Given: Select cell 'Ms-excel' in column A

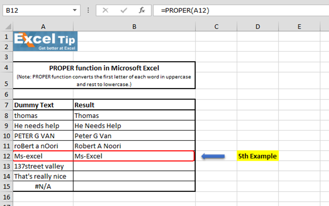Looking at the screenshot, I should tap(43, 156).
